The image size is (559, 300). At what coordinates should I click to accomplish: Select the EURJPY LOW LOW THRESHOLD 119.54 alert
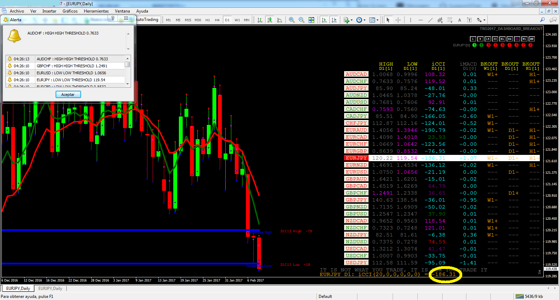tap(65, 80)
